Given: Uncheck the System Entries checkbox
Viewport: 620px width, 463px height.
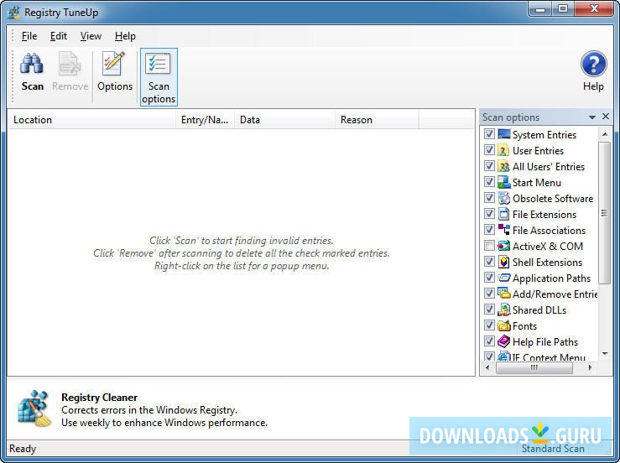Looking at the screenshot, I should click(489, 134).
